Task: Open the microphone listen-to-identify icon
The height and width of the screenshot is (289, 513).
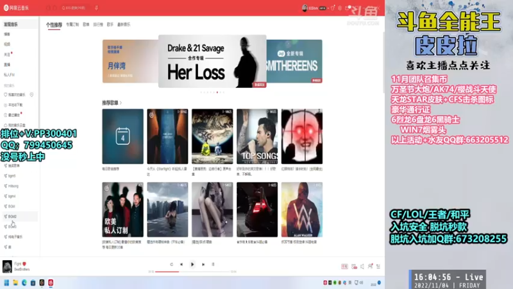Action: pyautogui.click(x=96, y=8)
